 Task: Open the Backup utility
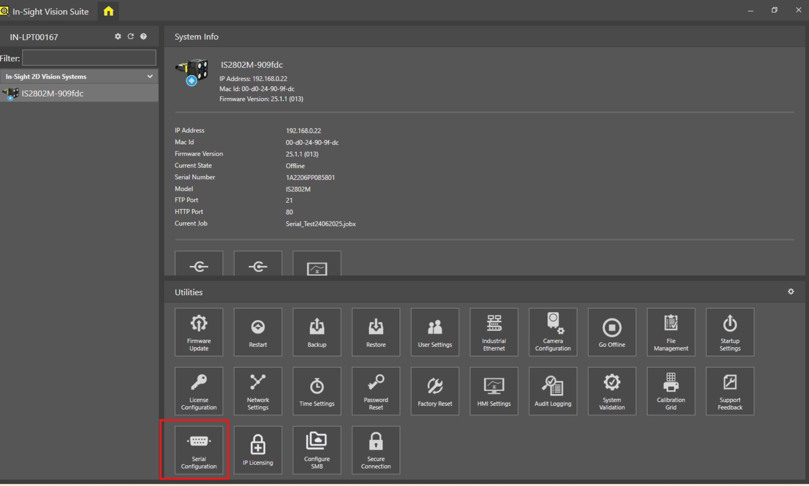(x=316, y=332)
